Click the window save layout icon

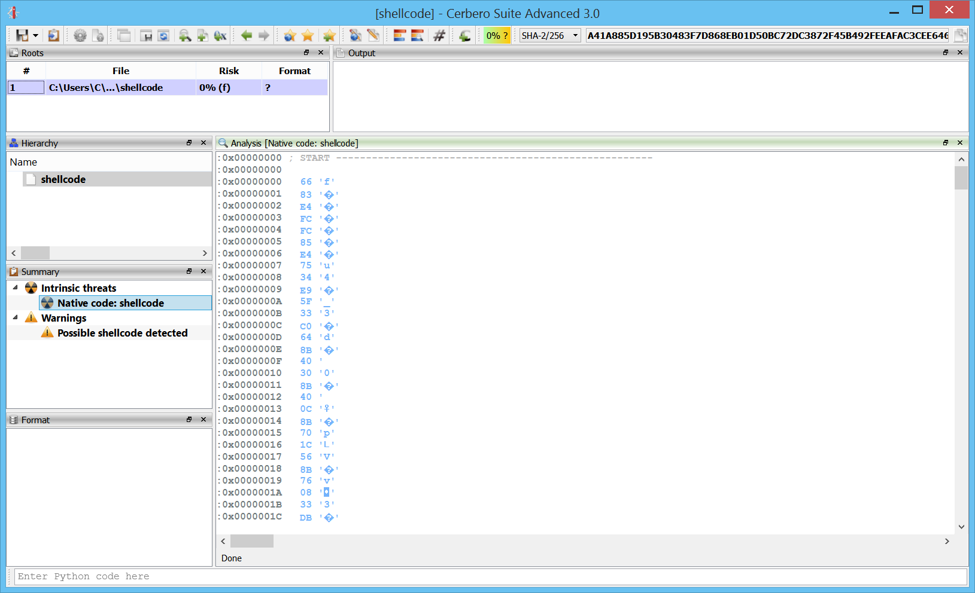[146, 36]
